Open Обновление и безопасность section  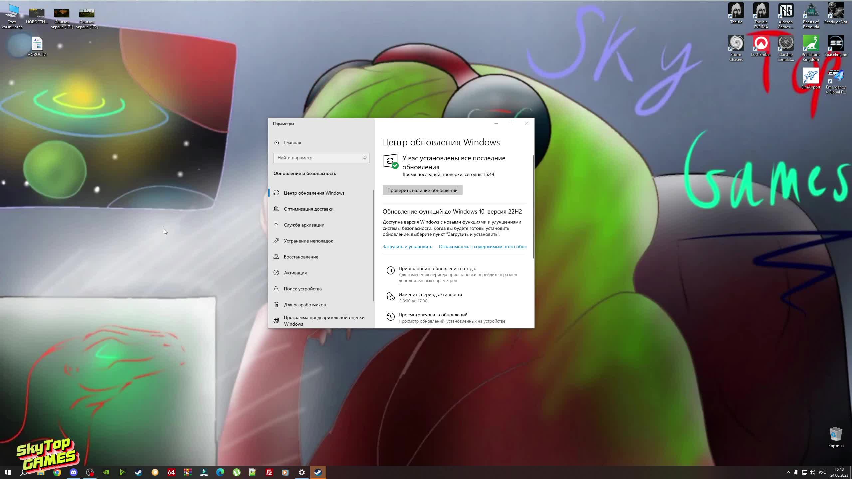click(x=305, y=173)
